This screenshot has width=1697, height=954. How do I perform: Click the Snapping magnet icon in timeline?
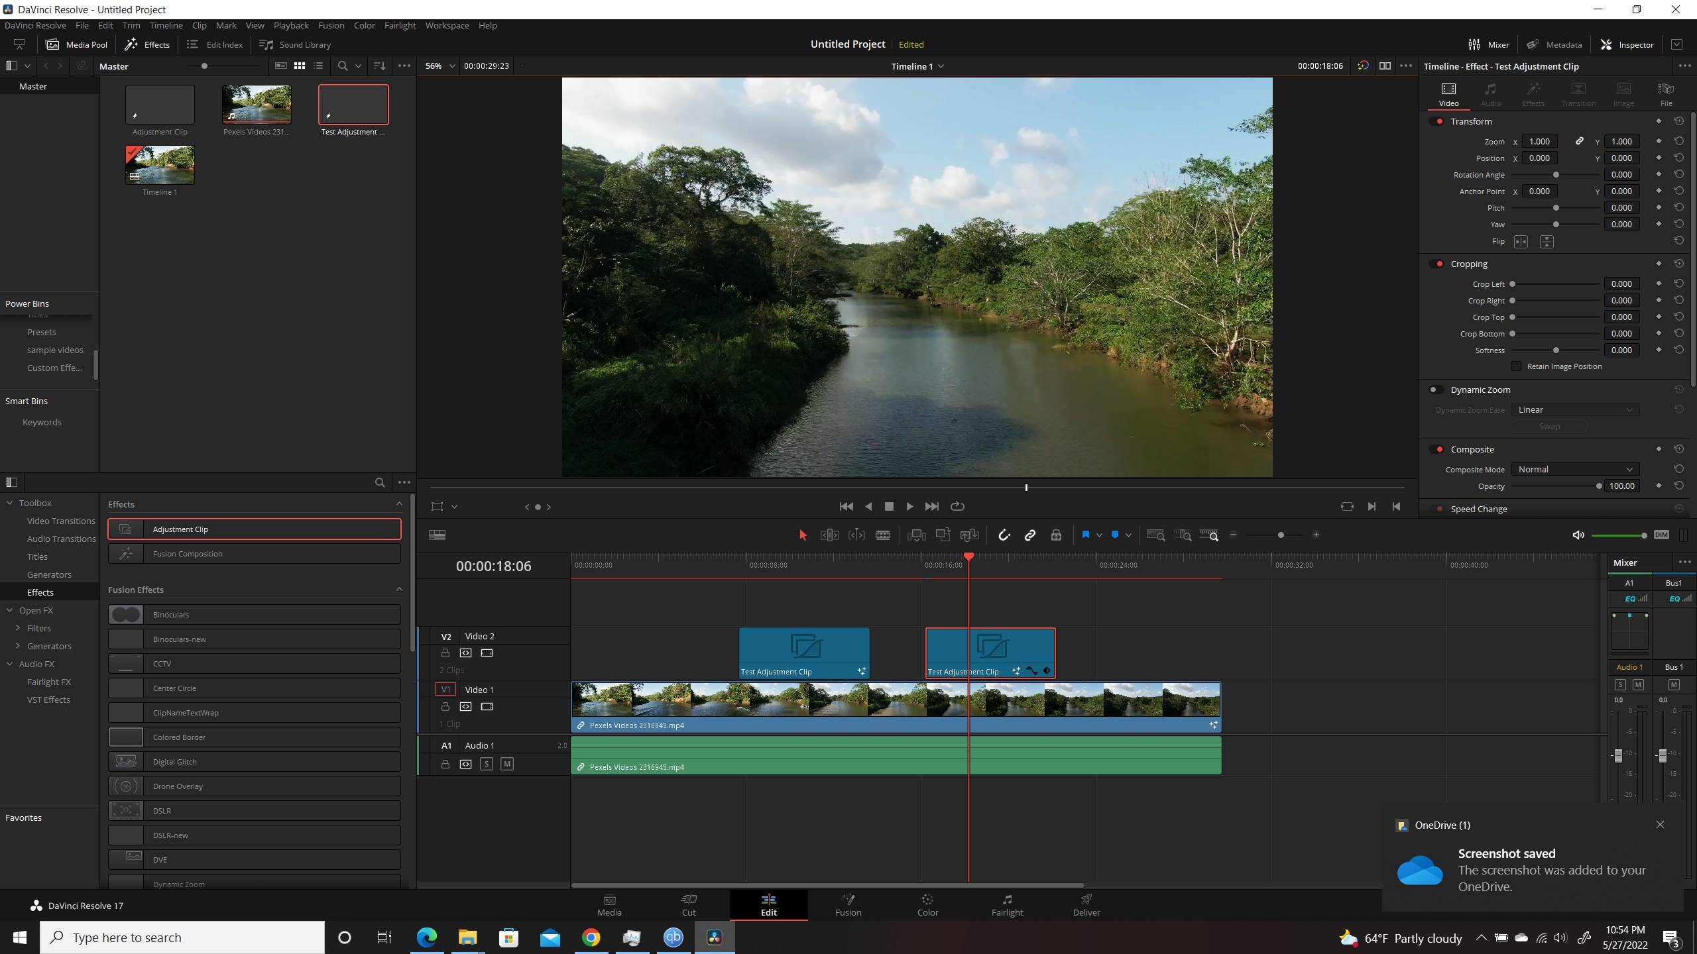[1005, 535]
